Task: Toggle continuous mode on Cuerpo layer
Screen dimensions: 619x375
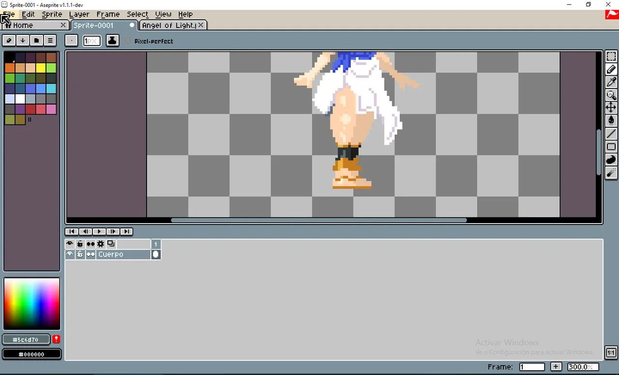Action: (90, 254)
